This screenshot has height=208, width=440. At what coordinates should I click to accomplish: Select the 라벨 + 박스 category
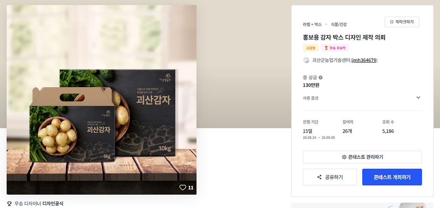point(312,24)
